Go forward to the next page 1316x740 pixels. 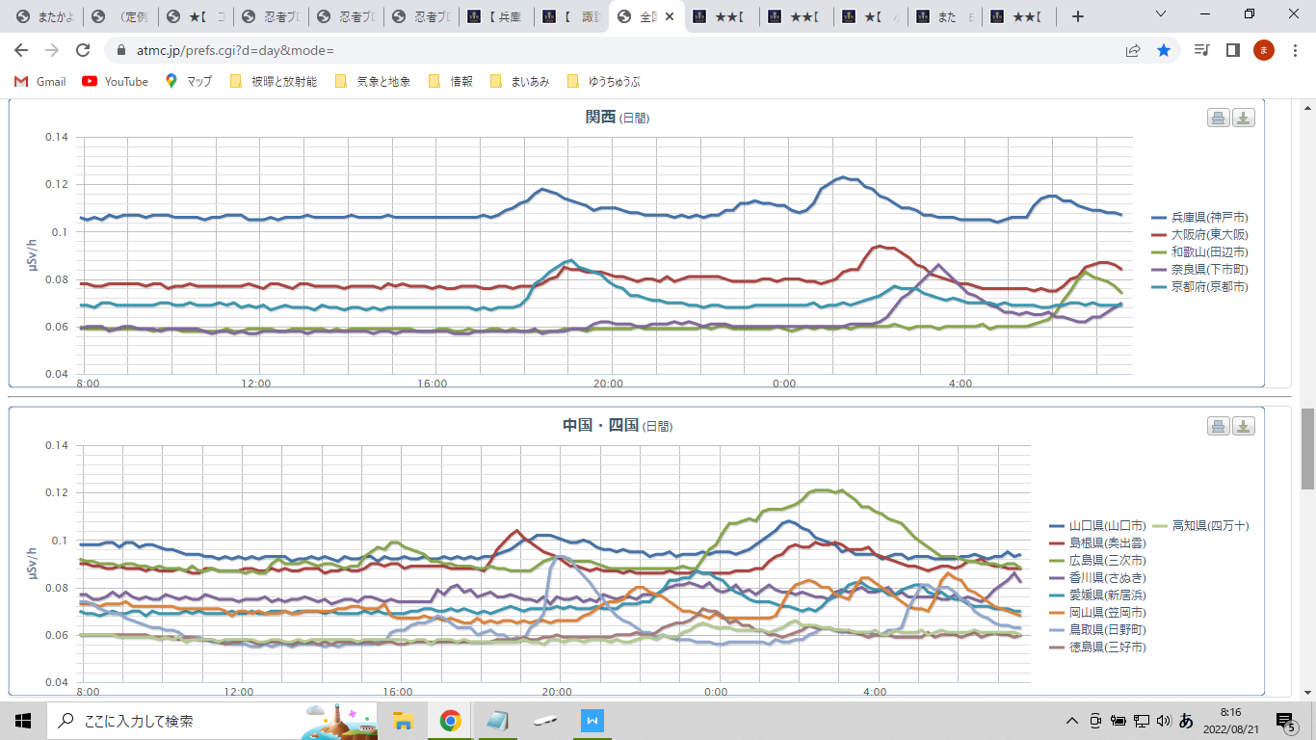pos(52,50)
